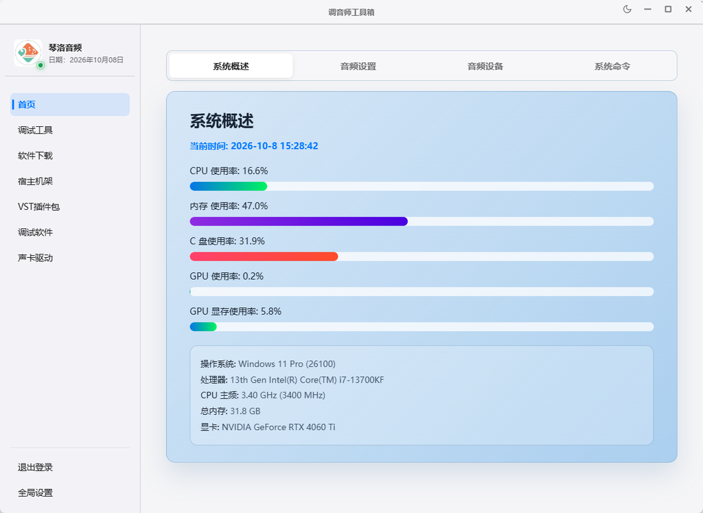
Task: Click the 总内存: 31.8 GB line
Action: [231, 411]
